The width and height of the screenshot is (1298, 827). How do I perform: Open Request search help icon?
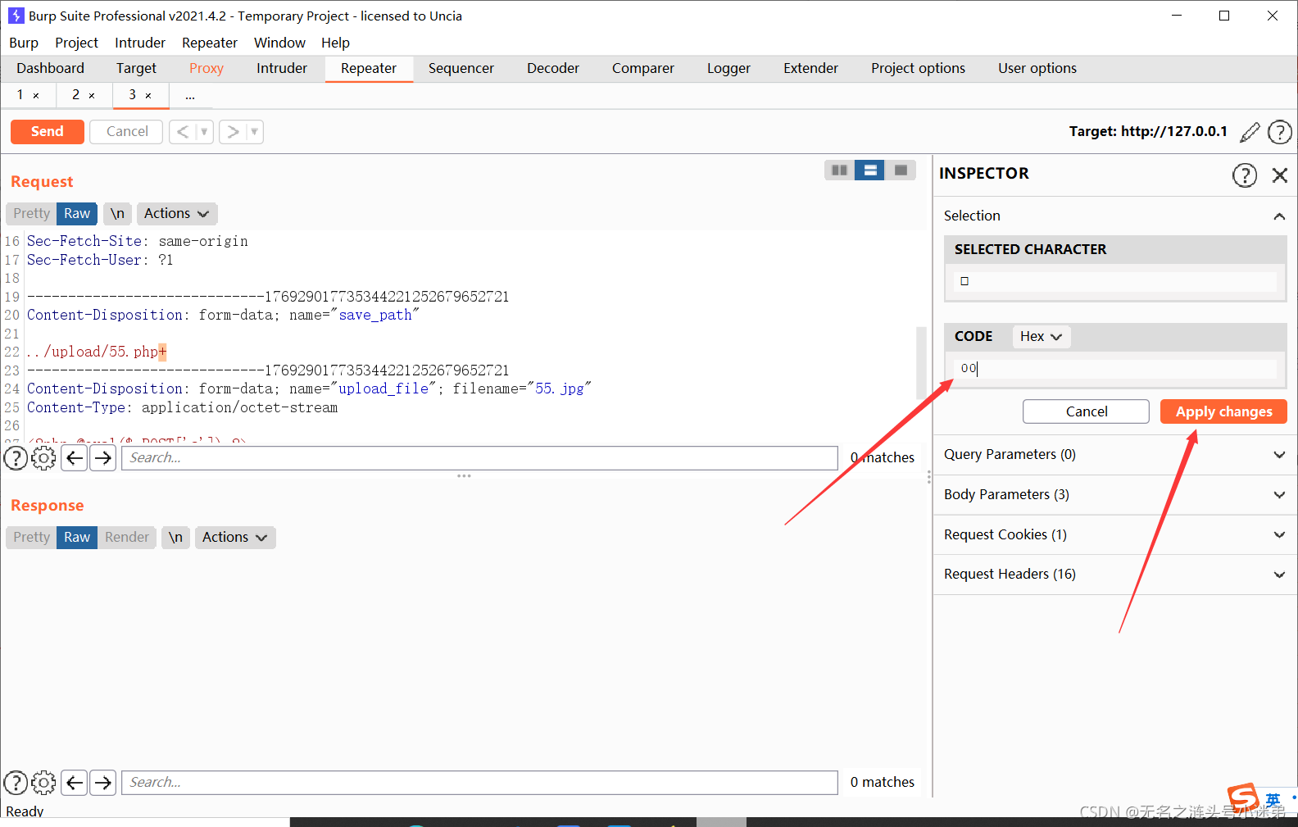16,457
